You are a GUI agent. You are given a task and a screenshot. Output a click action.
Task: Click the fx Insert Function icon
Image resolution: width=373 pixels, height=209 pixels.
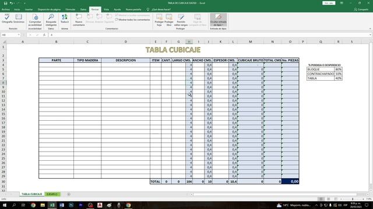point(44,35)
